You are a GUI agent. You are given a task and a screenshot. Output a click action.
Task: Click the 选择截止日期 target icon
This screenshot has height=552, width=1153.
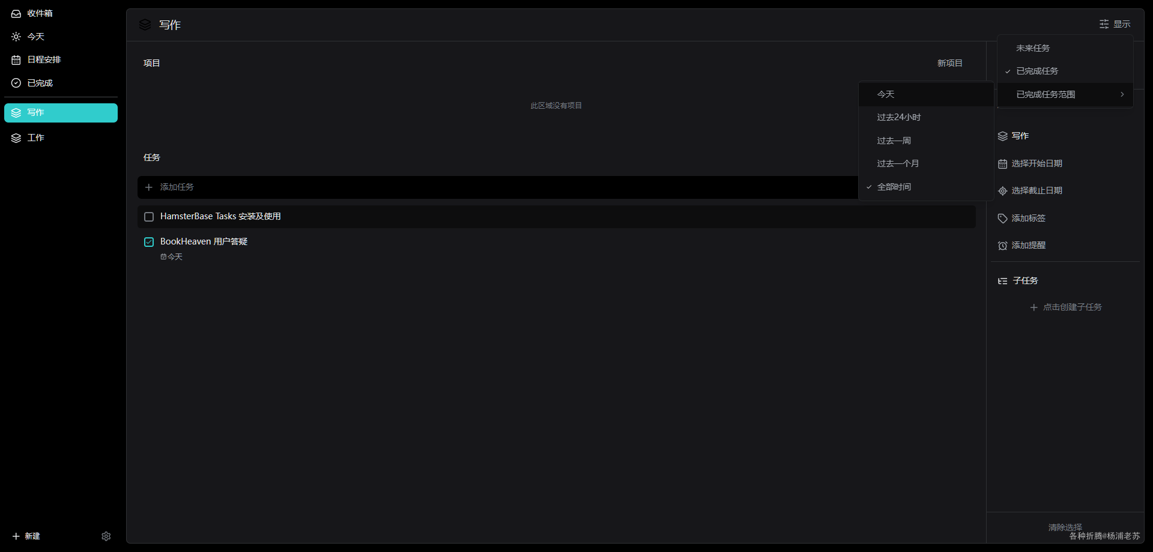[x=1002, y=191]
